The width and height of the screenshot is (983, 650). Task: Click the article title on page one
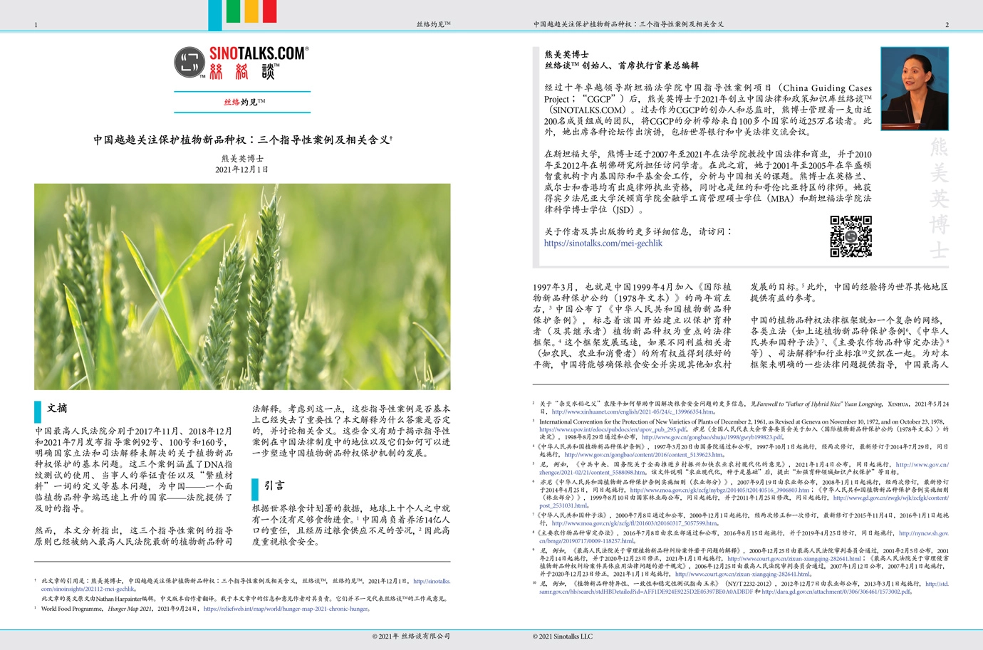tap(242, 140)
